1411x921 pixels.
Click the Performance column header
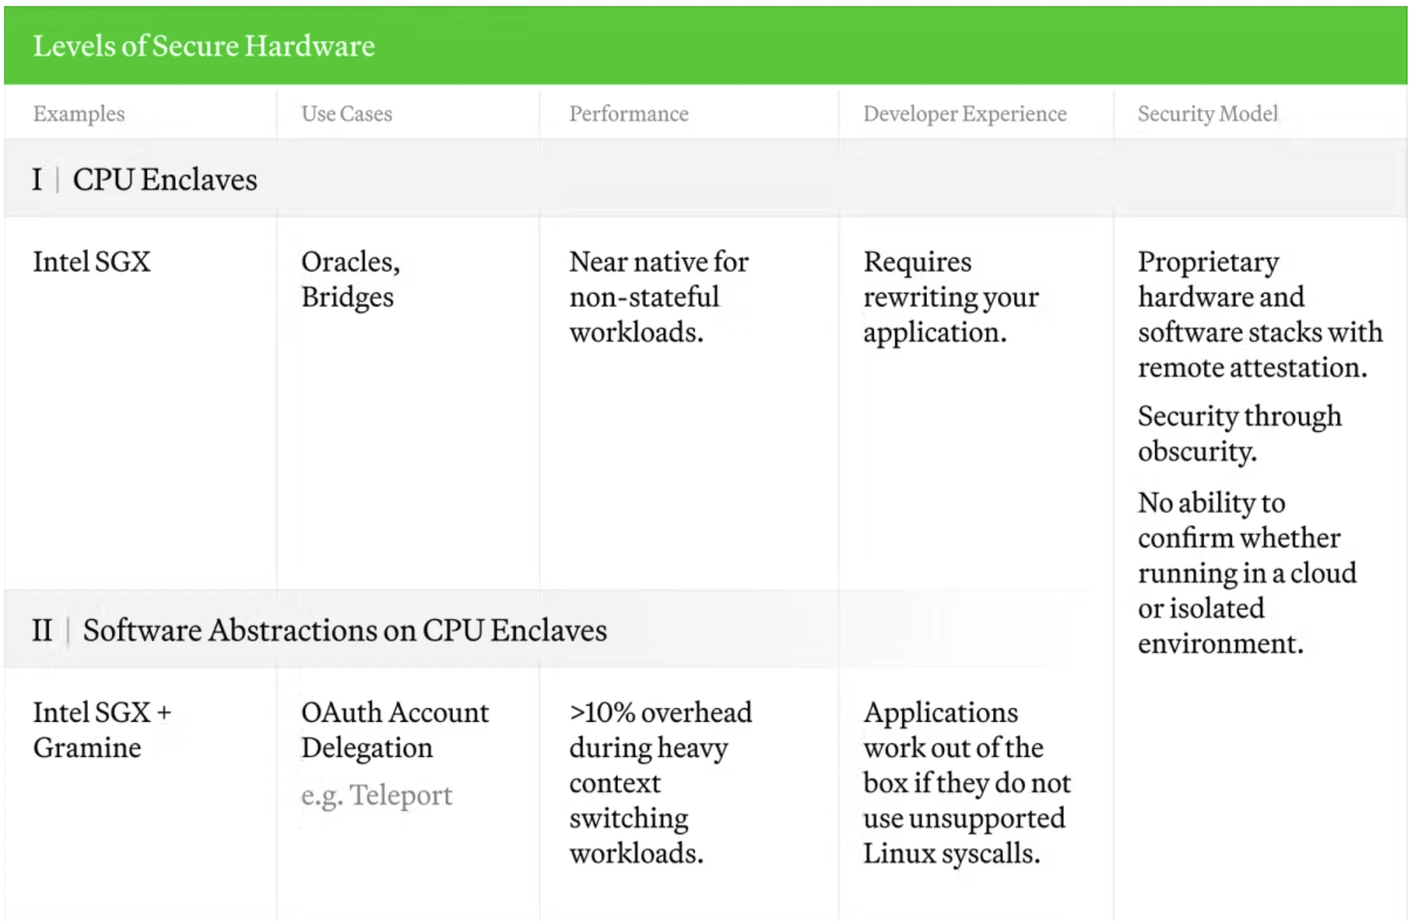tap(629, 114)
